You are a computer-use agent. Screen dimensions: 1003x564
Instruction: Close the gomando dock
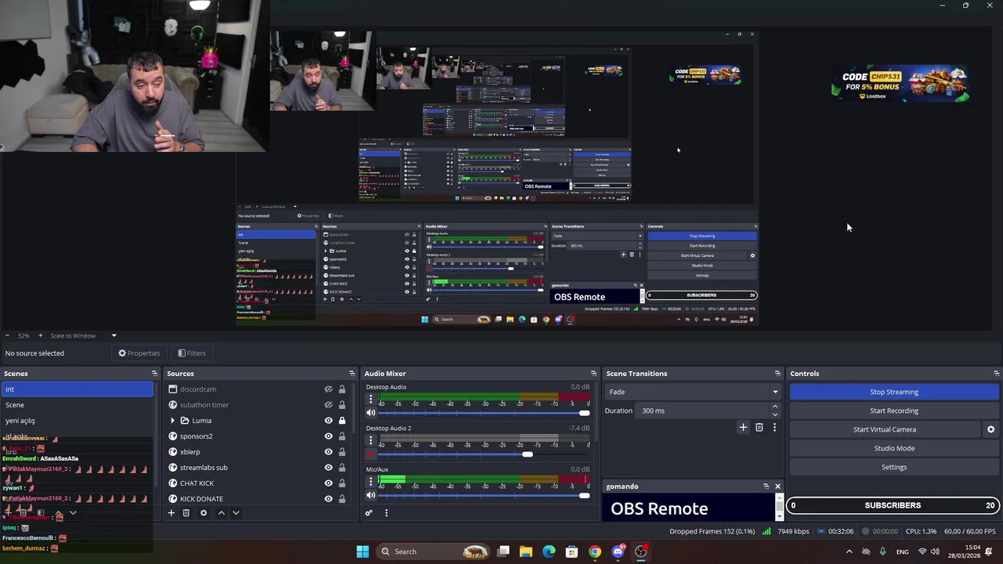pos(777,486)
